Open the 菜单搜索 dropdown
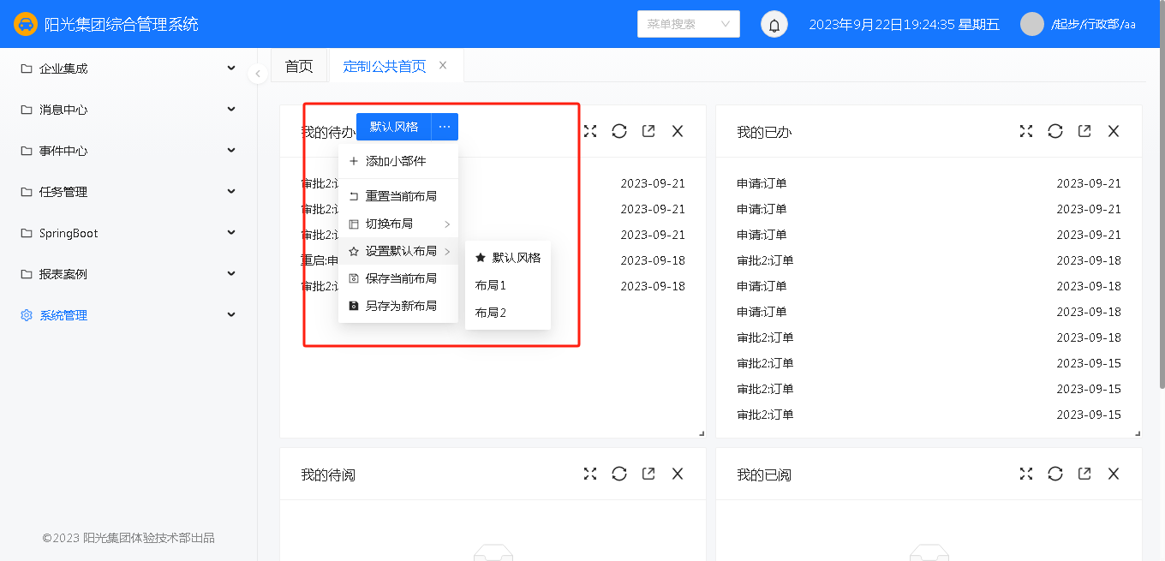Viewport: 1165px width, 561px height. pyautogui.click(x=688, y=24)
